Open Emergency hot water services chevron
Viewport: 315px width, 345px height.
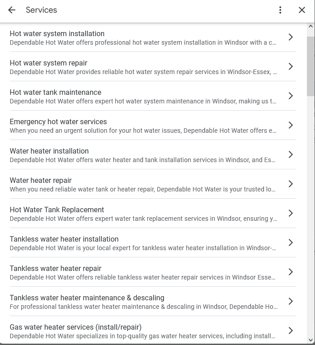(291, 125)
